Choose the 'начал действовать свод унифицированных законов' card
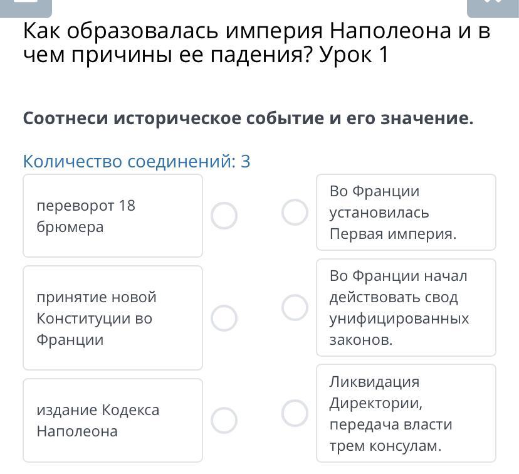 pos(406,307)
